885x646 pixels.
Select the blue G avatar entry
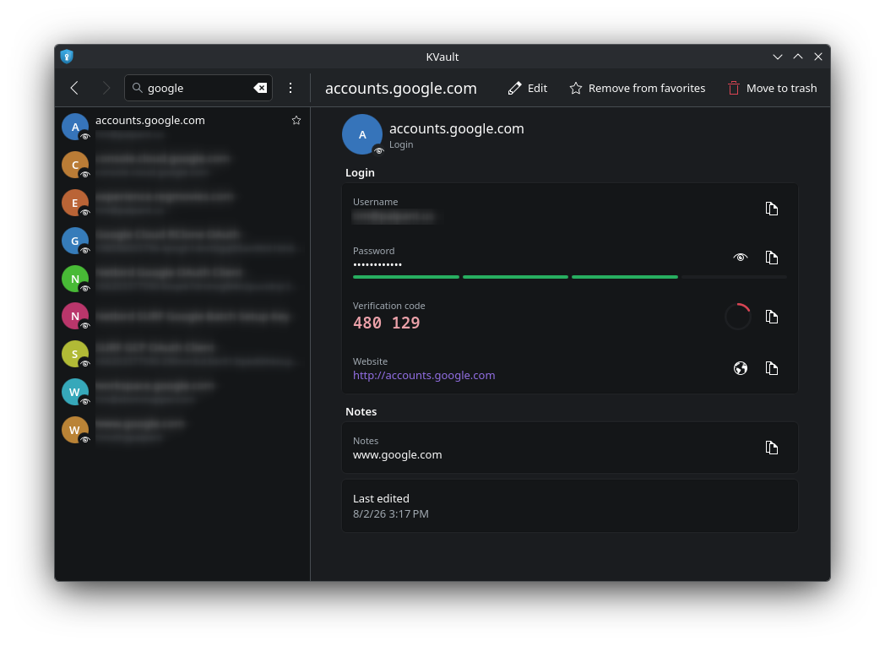[x=182, y=241]
